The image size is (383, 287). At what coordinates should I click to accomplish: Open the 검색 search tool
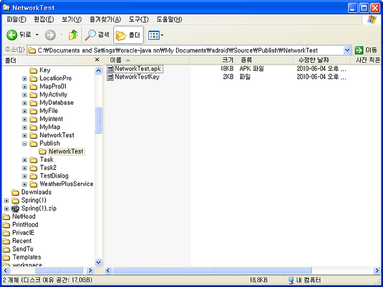point(97,35)
